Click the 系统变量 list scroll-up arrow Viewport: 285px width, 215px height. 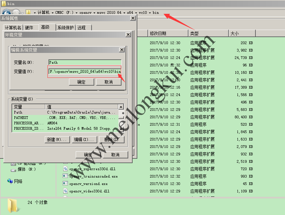click(x=121, y=107)
